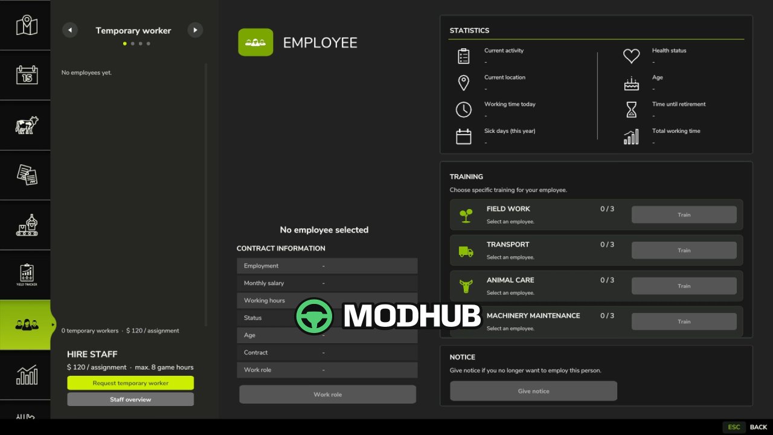Open the statistics bar chart icon
Viewport: 773px width, 435px height.
[27, 375]
